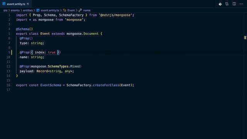247x139 pixels.
Task: Click 'name: string;' on line 10
Action: pyautogui.click(x=32, y=57)
